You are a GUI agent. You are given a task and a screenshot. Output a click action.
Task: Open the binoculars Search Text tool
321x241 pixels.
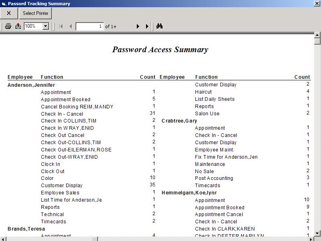159,26
